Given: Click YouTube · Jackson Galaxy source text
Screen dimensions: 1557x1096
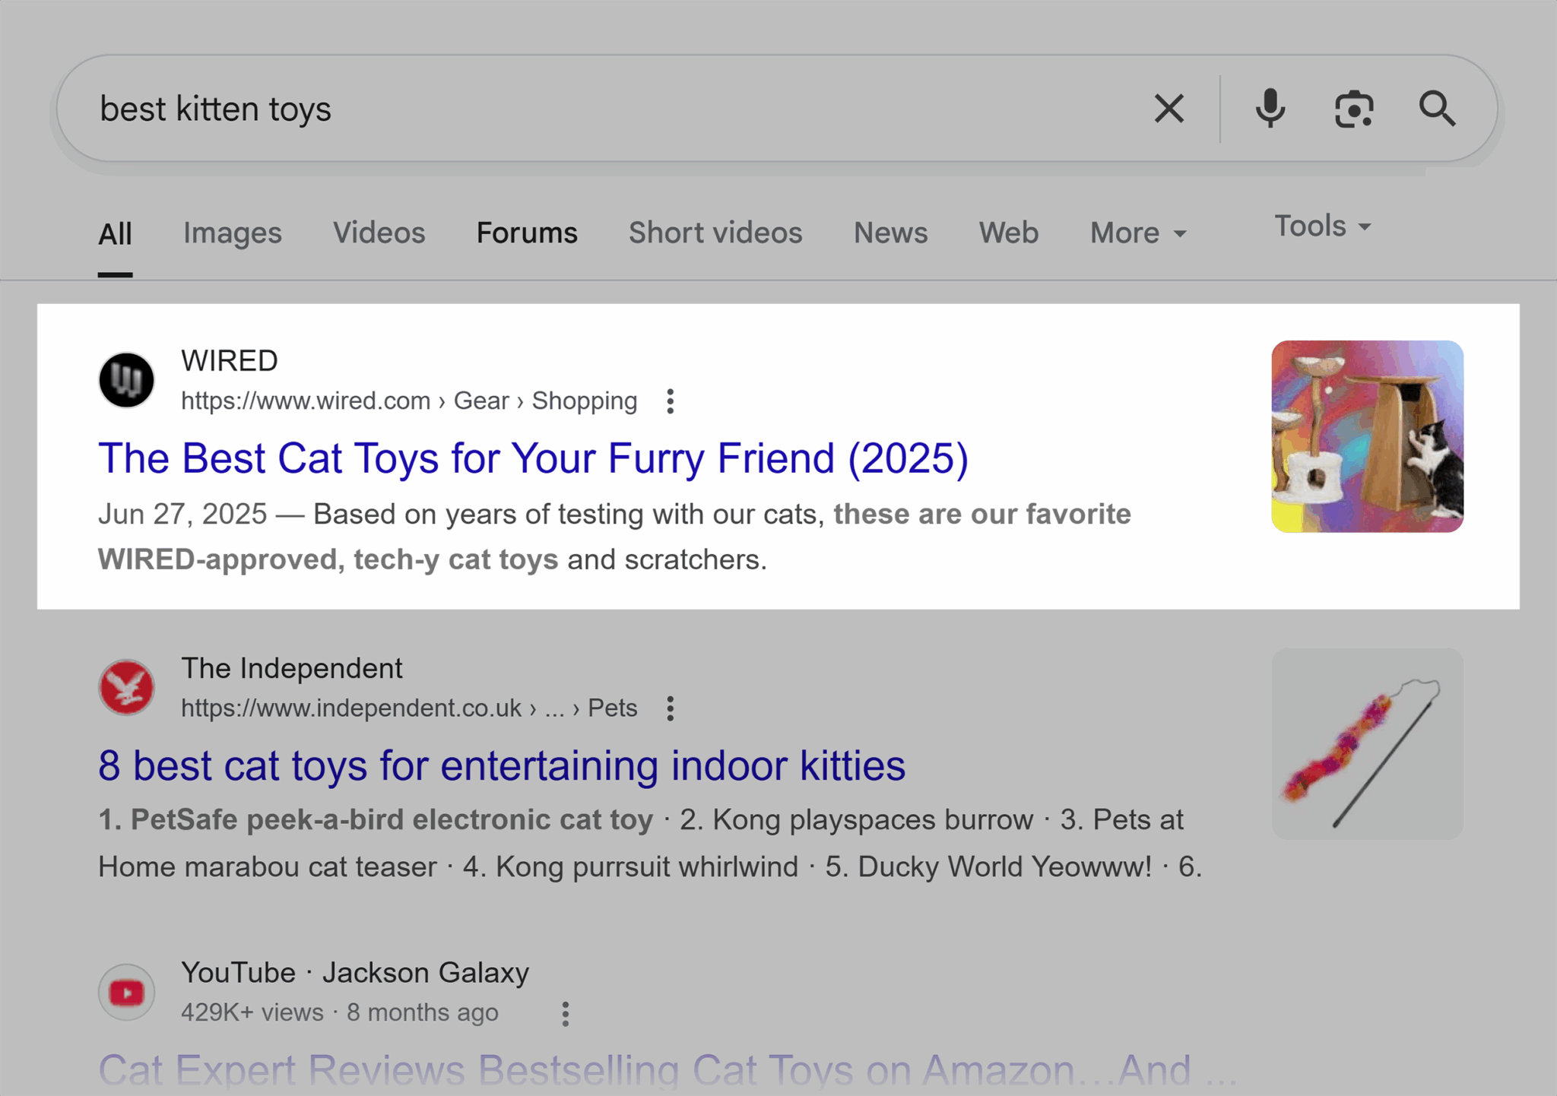Looking at the screenshot, I should click(x=355, y=973).
